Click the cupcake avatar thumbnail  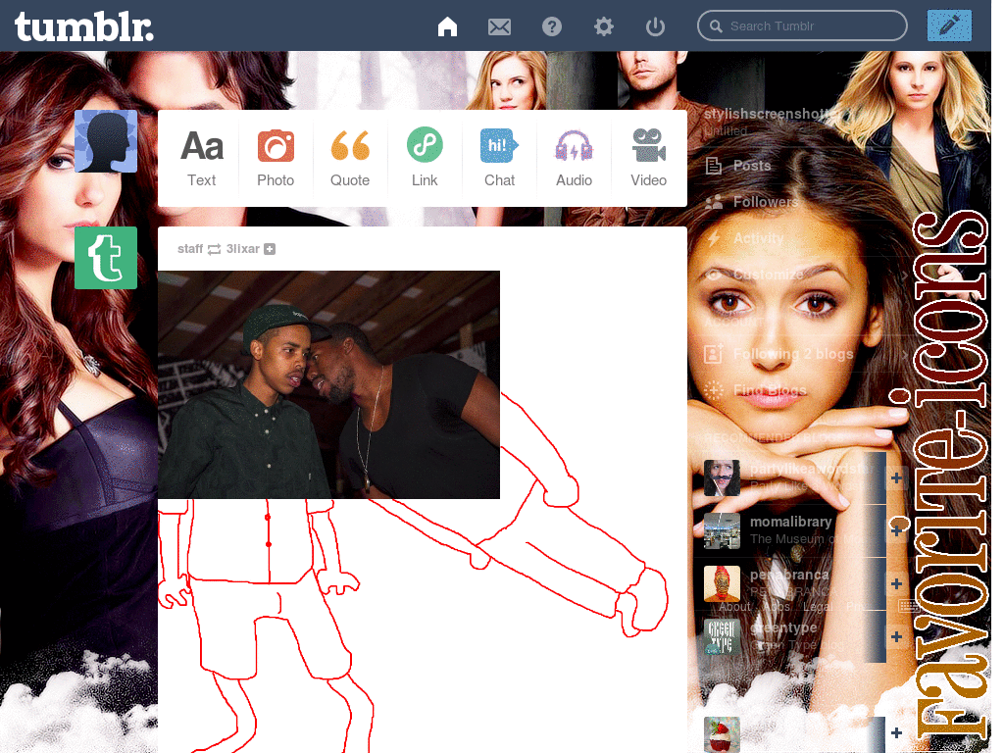click(722, 733)
